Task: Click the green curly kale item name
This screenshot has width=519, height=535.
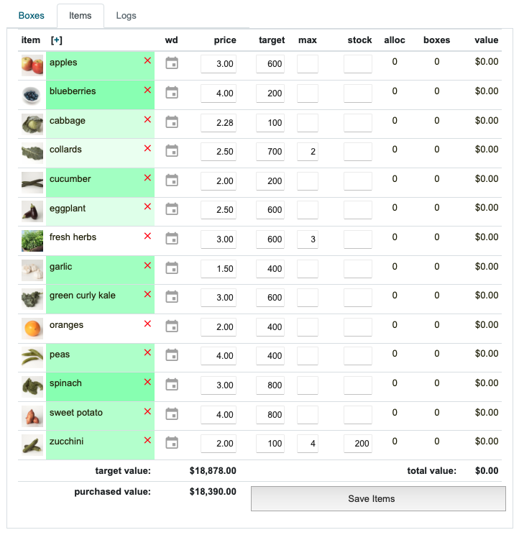Action: coord(83,296)
